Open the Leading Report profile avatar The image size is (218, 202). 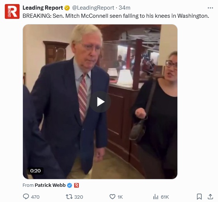point(12,11)
